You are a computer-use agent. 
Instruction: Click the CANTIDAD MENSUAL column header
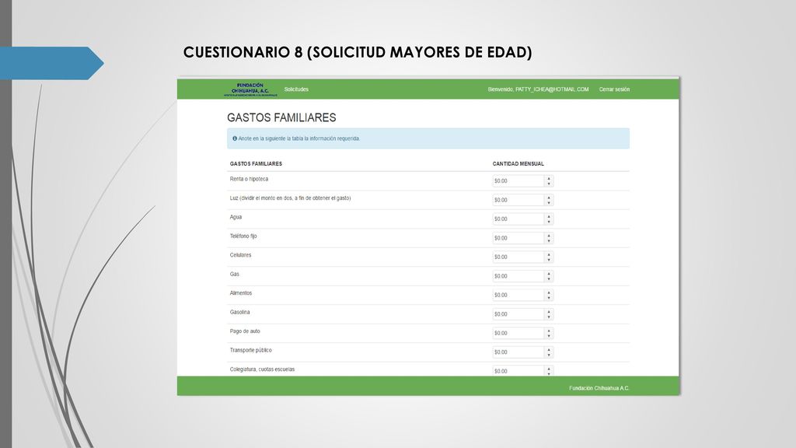518,163
